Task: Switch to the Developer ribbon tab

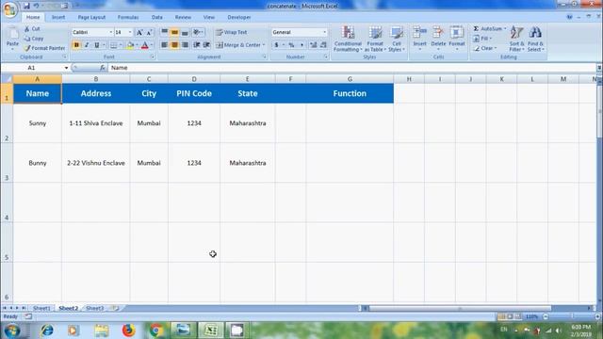Action: 239,17
